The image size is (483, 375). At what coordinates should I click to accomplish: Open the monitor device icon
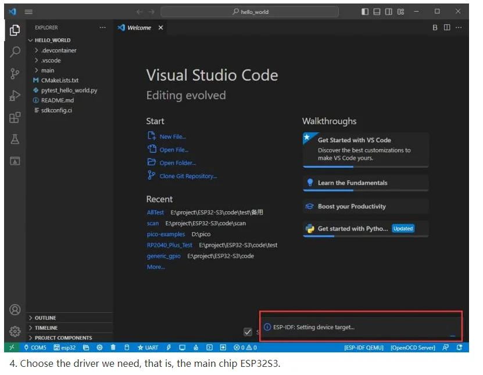tap(183, 348)
